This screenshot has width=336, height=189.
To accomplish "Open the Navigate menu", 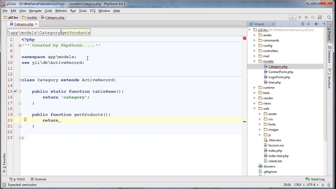I will (x=35, y=10).
